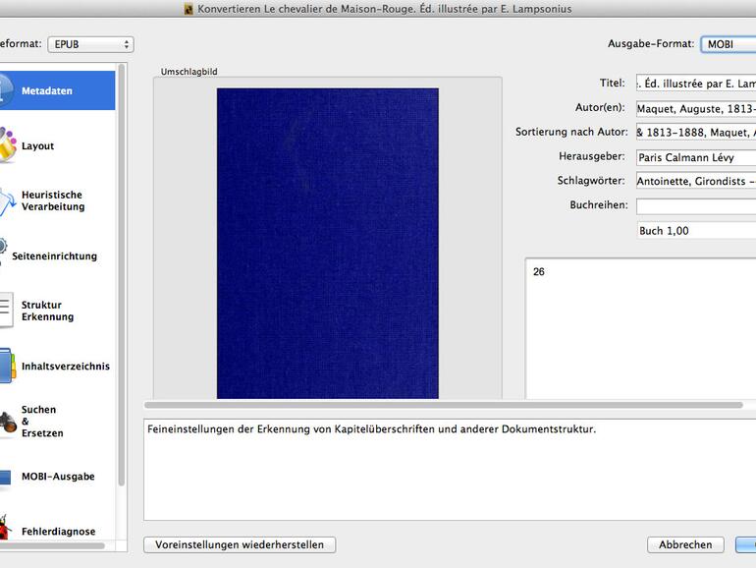The height and width of the screenshot is (568, 756).
Task: Open the Metadaten section icon
Action: (5, 90)
